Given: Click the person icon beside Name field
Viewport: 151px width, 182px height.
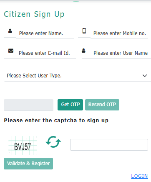Looking at the screenshot, I should point(10,31).
